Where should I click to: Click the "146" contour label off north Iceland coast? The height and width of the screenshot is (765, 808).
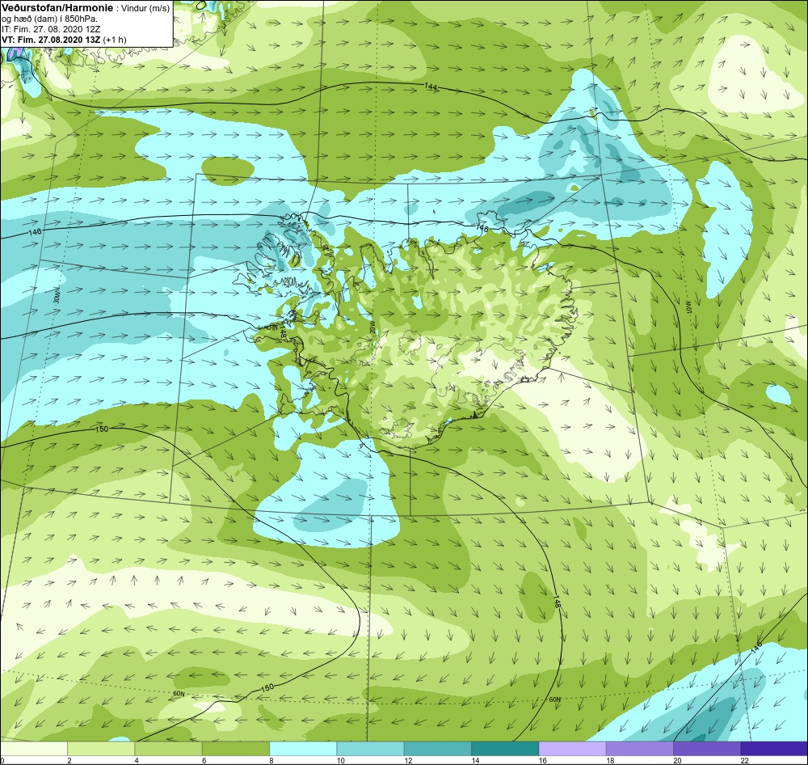click(482, 228)
